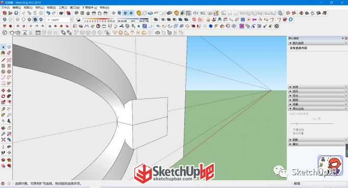
Task: Select the Rotate tool in left toolbar
Action: [x=3, y=96]
